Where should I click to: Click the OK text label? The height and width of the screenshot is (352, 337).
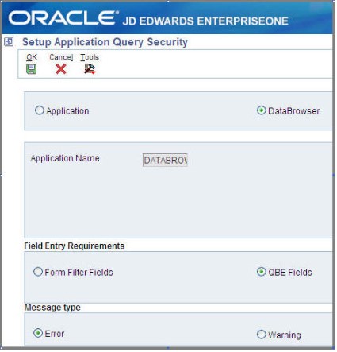point(32,57)
